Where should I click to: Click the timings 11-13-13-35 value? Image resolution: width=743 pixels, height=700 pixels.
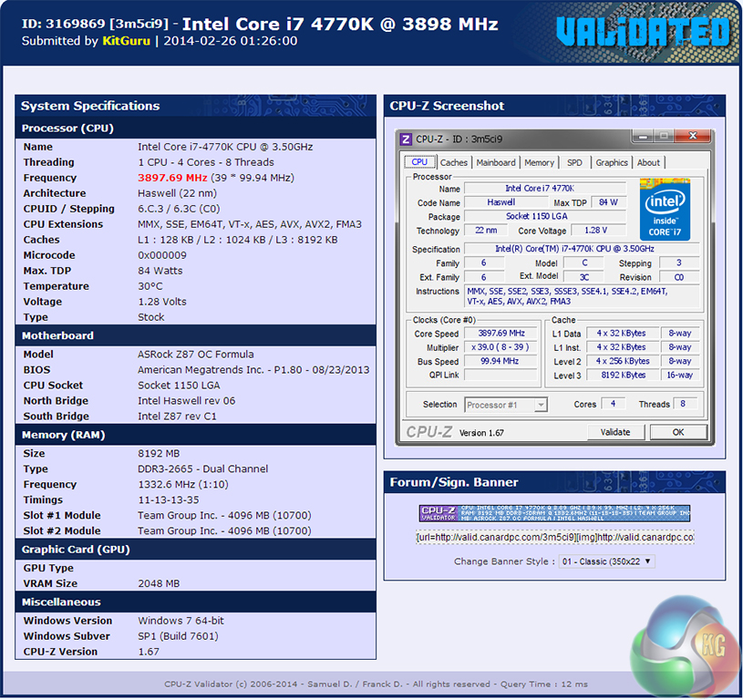pos(169,499)
